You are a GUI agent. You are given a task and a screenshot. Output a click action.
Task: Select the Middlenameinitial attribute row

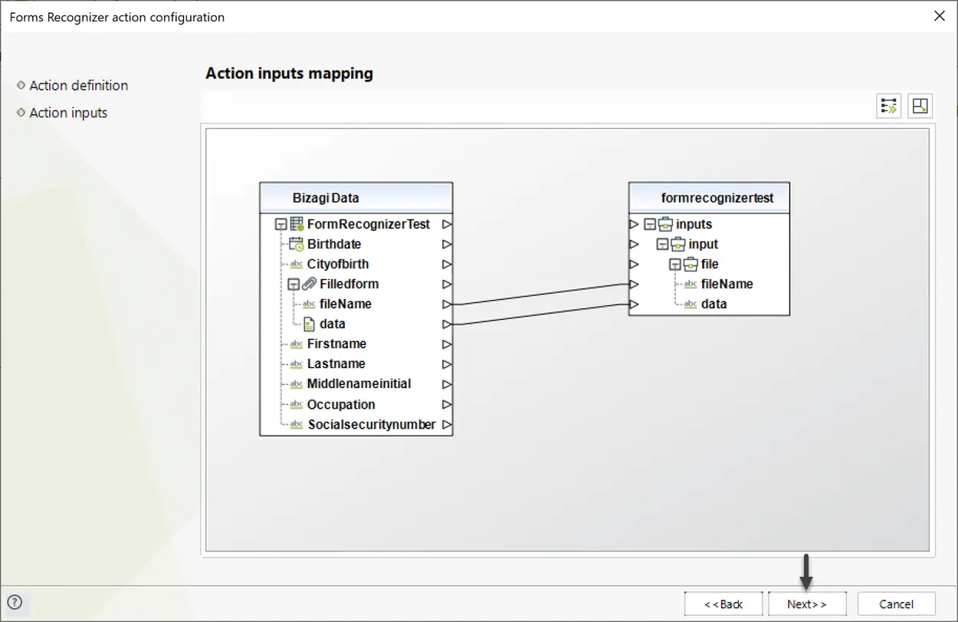359,383
